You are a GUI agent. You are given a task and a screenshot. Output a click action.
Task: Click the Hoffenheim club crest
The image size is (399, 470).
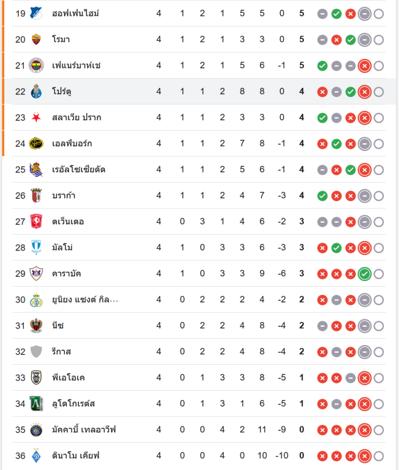point(36,13)
